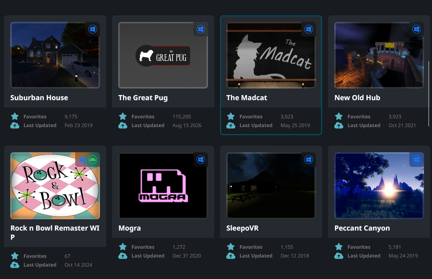The width and height of the screenshot is (432, 279).
Task: Click Last Updated cloud icon under New Old Hub
Action: coord(339,125)
